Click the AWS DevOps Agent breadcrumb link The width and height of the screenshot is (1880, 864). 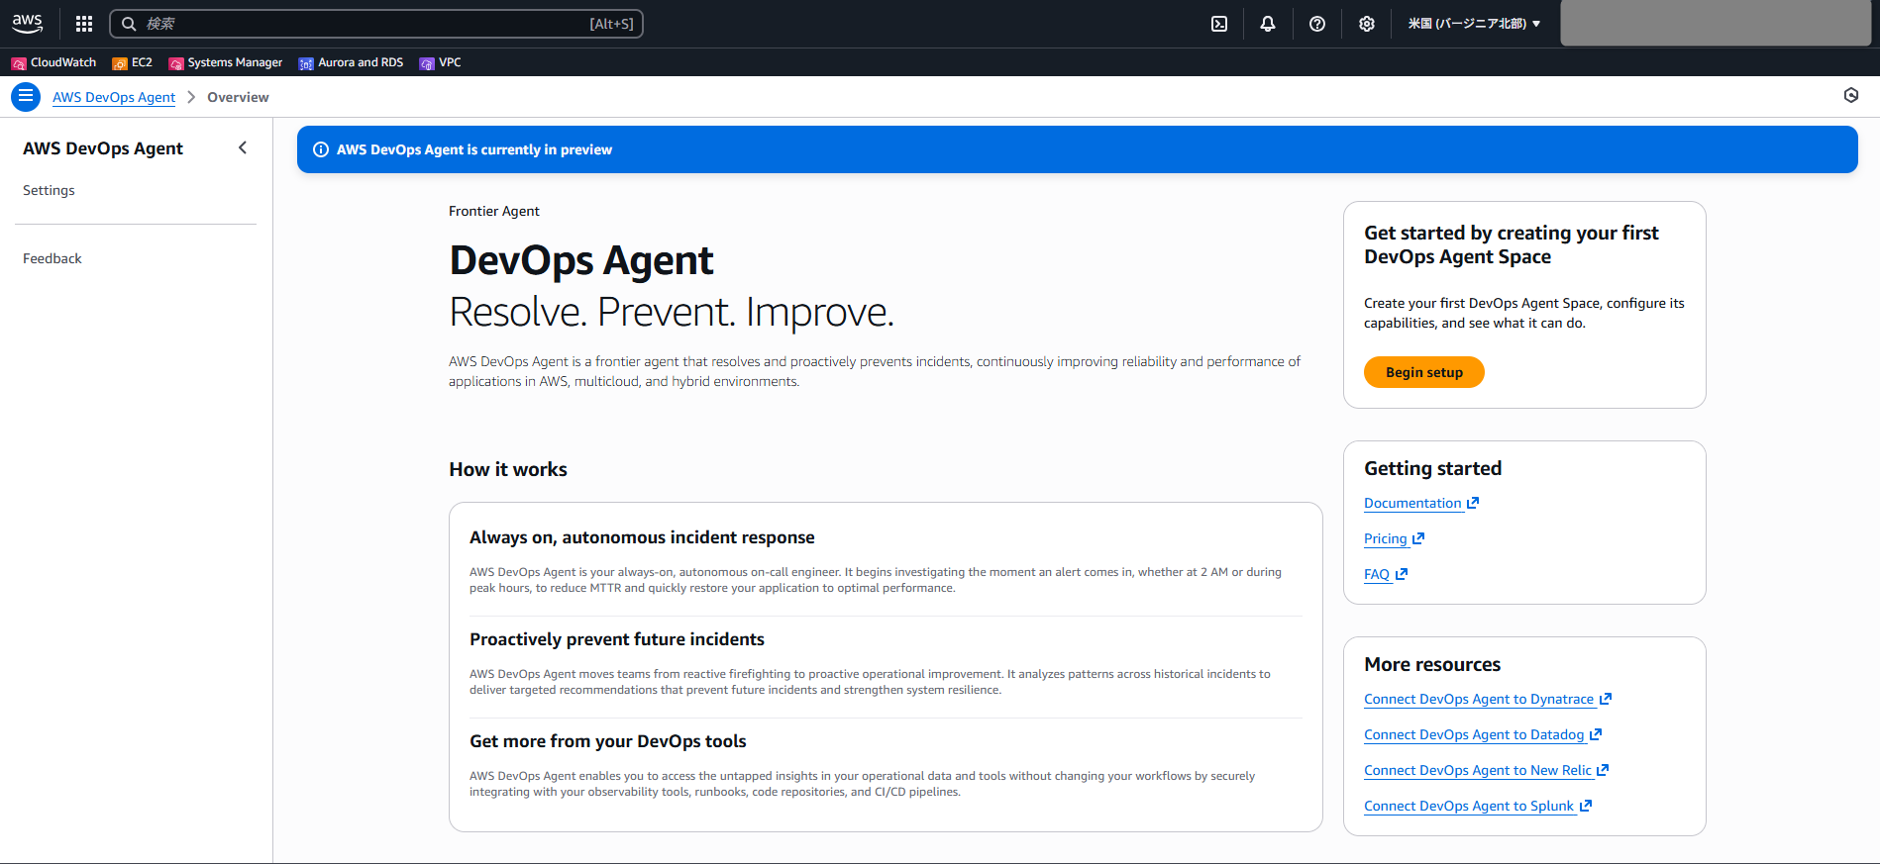114,97
